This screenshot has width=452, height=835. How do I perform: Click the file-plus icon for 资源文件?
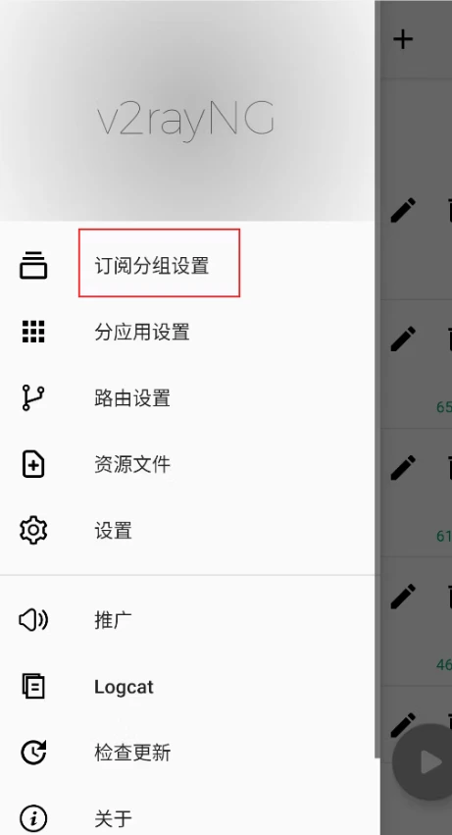click(33, 464)
